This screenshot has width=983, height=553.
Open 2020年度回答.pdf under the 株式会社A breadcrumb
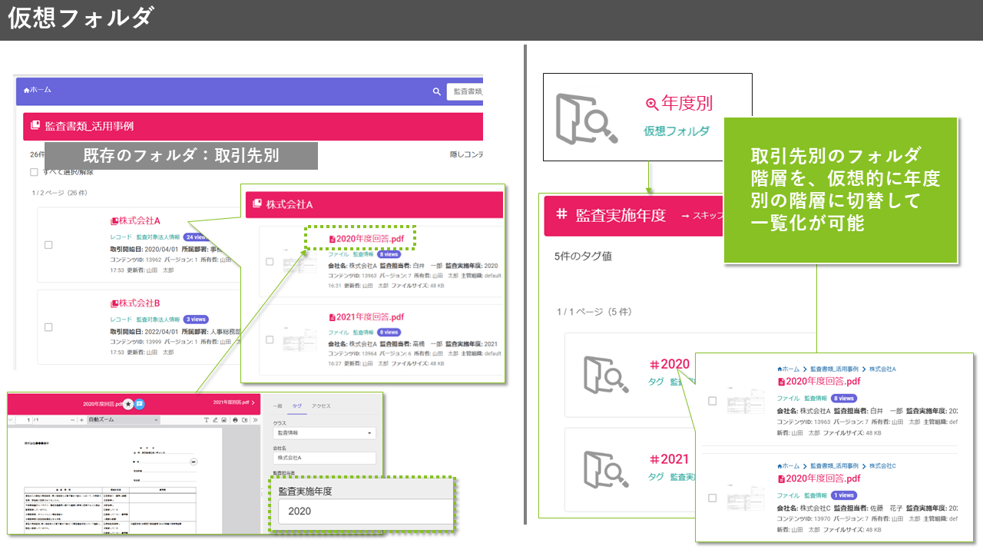click(x=819, y=381)
